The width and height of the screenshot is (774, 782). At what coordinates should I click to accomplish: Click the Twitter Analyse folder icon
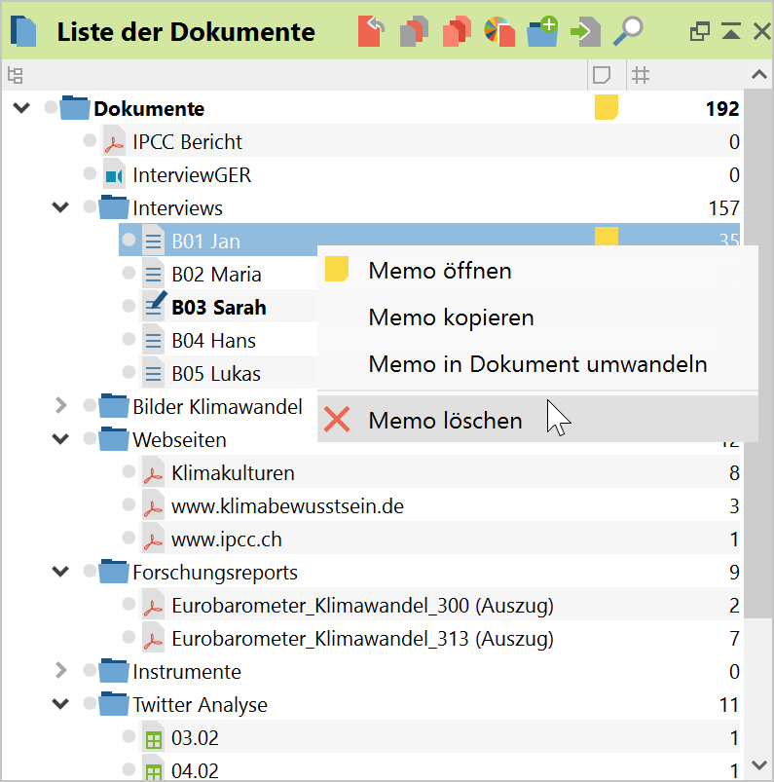pyautogui.click(x=114, y=704)
